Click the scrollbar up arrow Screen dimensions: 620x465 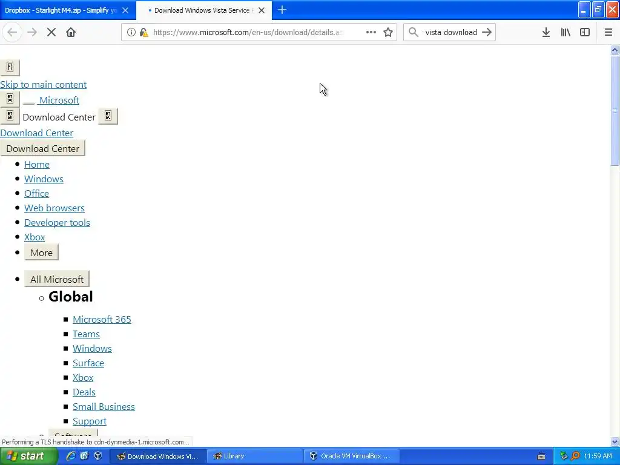point(615,50)
